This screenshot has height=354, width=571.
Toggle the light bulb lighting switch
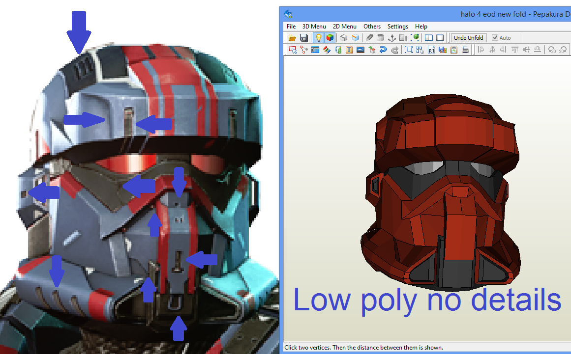coord(319,37)
